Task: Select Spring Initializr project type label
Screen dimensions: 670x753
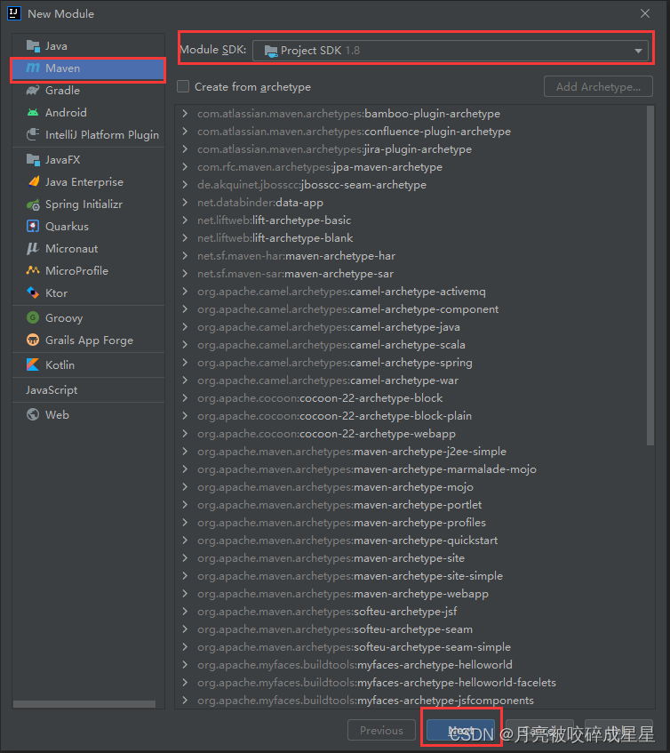Action: click(84, 204)
